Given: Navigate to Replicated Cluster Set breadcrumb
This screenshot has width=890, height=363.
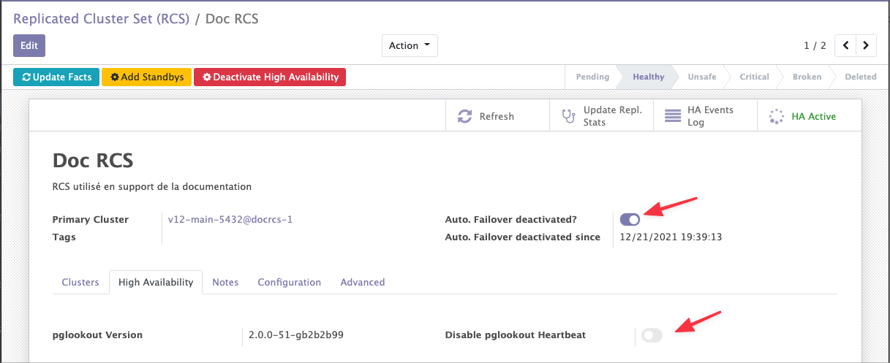Looking at the screenshot, I should 101,19.
